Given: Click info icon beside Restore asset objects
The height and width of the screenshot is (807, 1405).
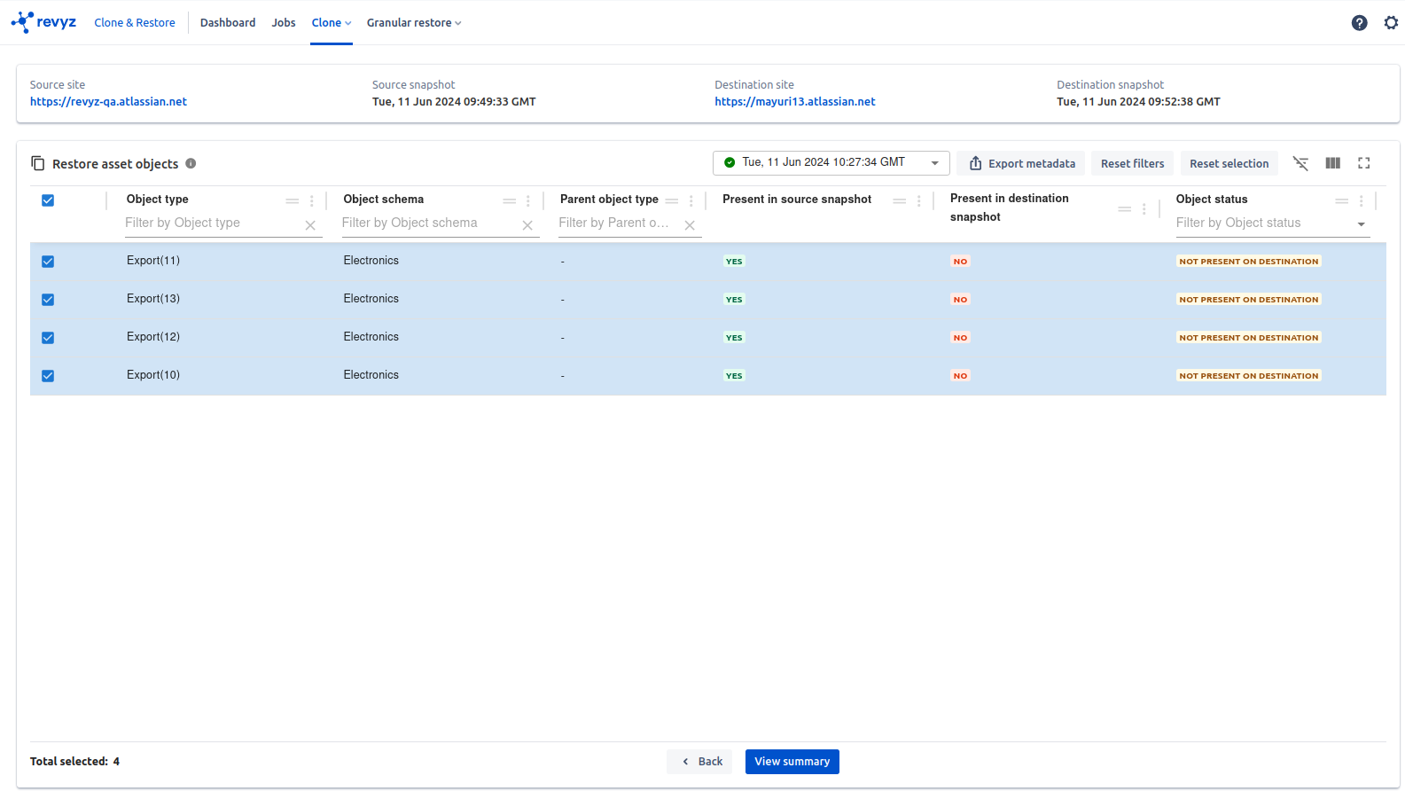Looking at the screenshot, I should point(191,163).
